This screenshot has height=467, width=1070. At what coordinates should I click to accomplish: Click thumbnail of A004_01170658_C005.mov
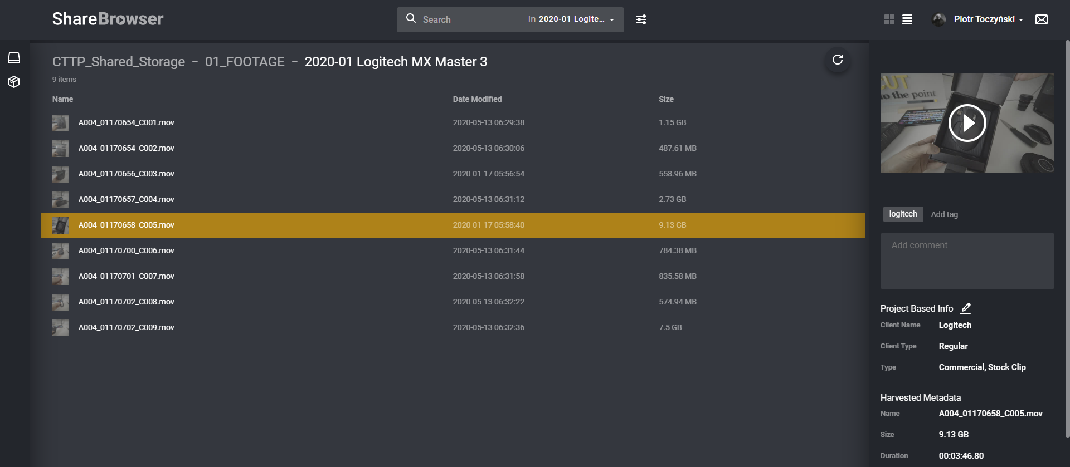coord(61,225)
